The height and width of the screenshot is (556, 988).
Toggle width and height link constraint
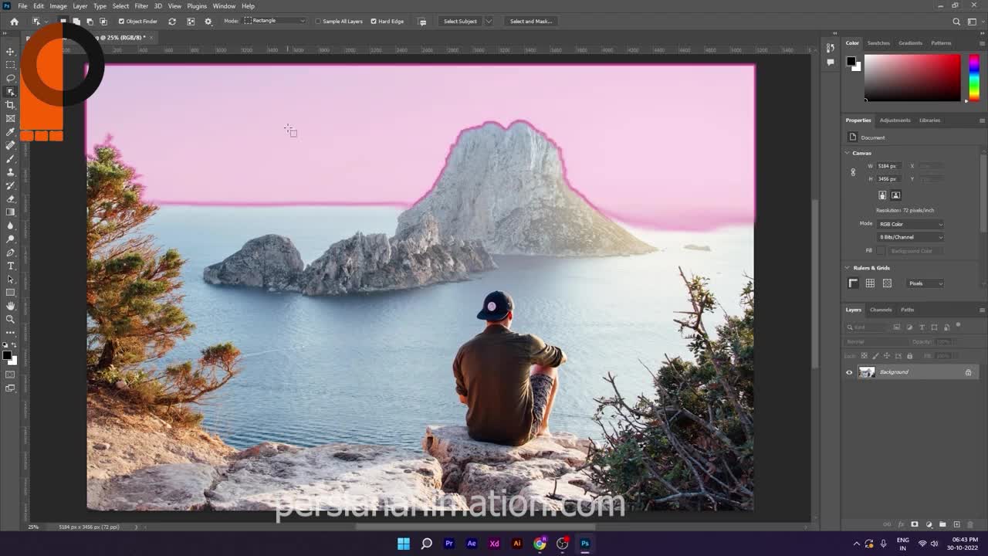click(x=853, y=172)
